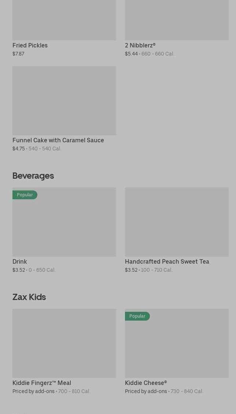Open the Handcrafted Peach Sweet Tea photo
The height and width of the screenshot is (414, 236).
[x=177, y=222]
